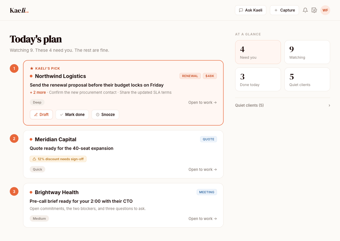Image resolution: width=340 pixels, height=241 pixels.
Task: Open the notifications bell icon
Action: (x=305, y=10)
